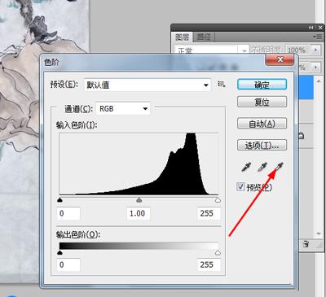
Task: Open the blend mode 正常 dropdown
Action: pos(211,50)
